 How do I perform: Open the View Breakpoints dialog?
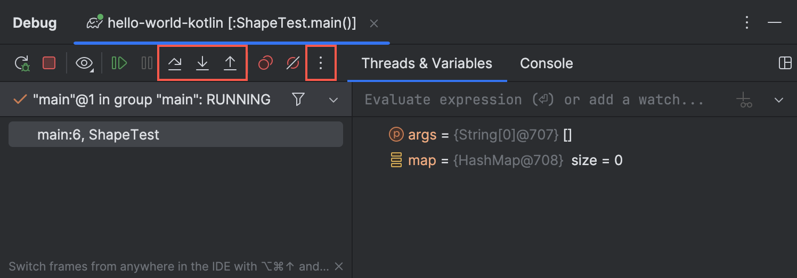[265, 63]
